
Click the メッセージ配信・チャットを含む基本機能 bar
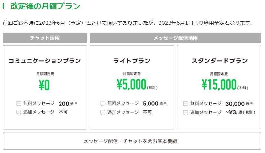[x=132, y=141]
